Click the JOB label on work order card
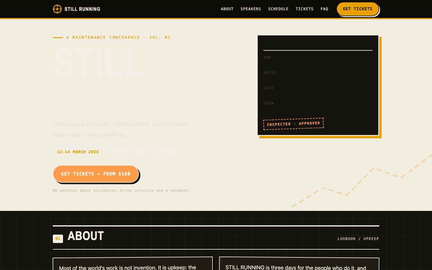 click(267, 57)
